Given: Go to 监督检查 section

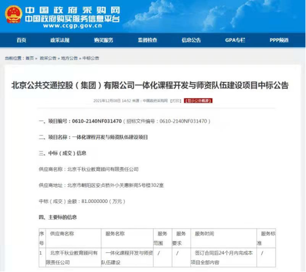Looking at the screenshot, I should [x=147, y=40].
